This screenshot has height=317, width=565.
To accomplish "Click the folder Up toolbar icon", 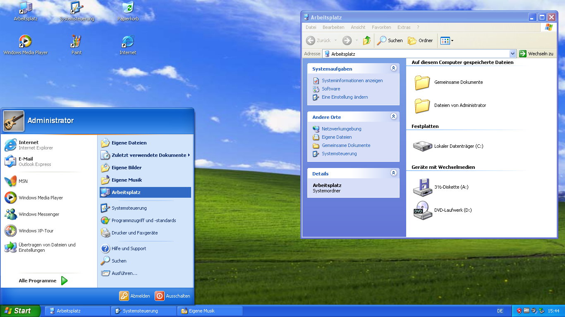I will [x=367, y=40].
